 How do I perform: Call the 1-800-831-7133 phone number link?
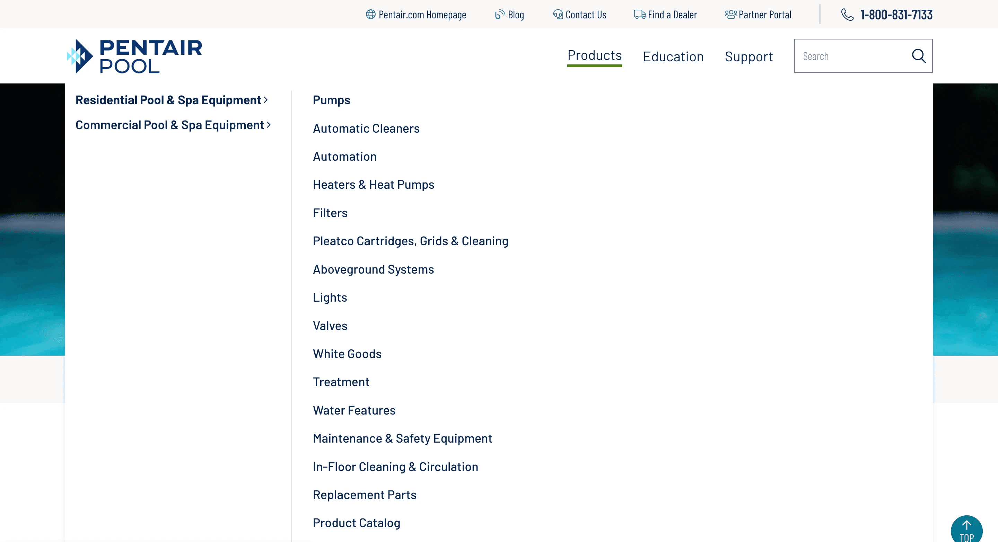coord(896,15)
